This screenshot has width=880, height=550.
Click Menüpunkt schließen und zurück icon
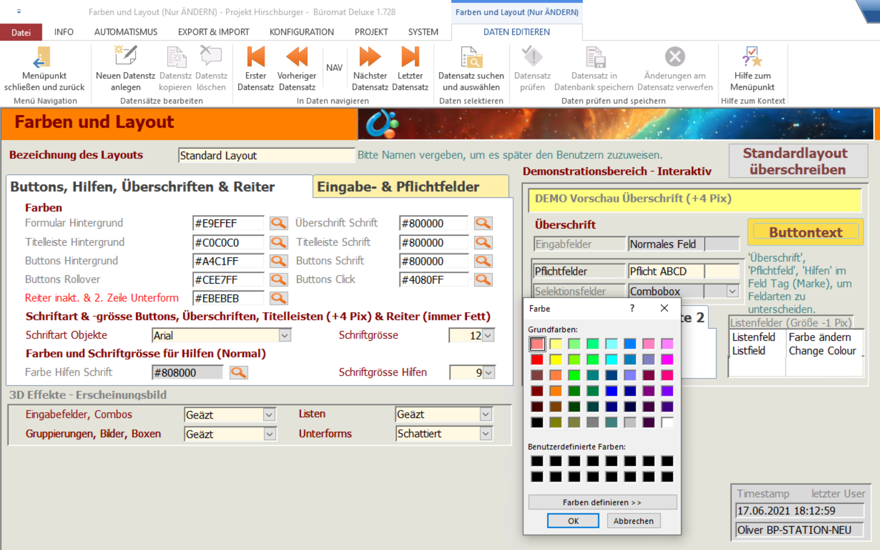pos(43,58)
